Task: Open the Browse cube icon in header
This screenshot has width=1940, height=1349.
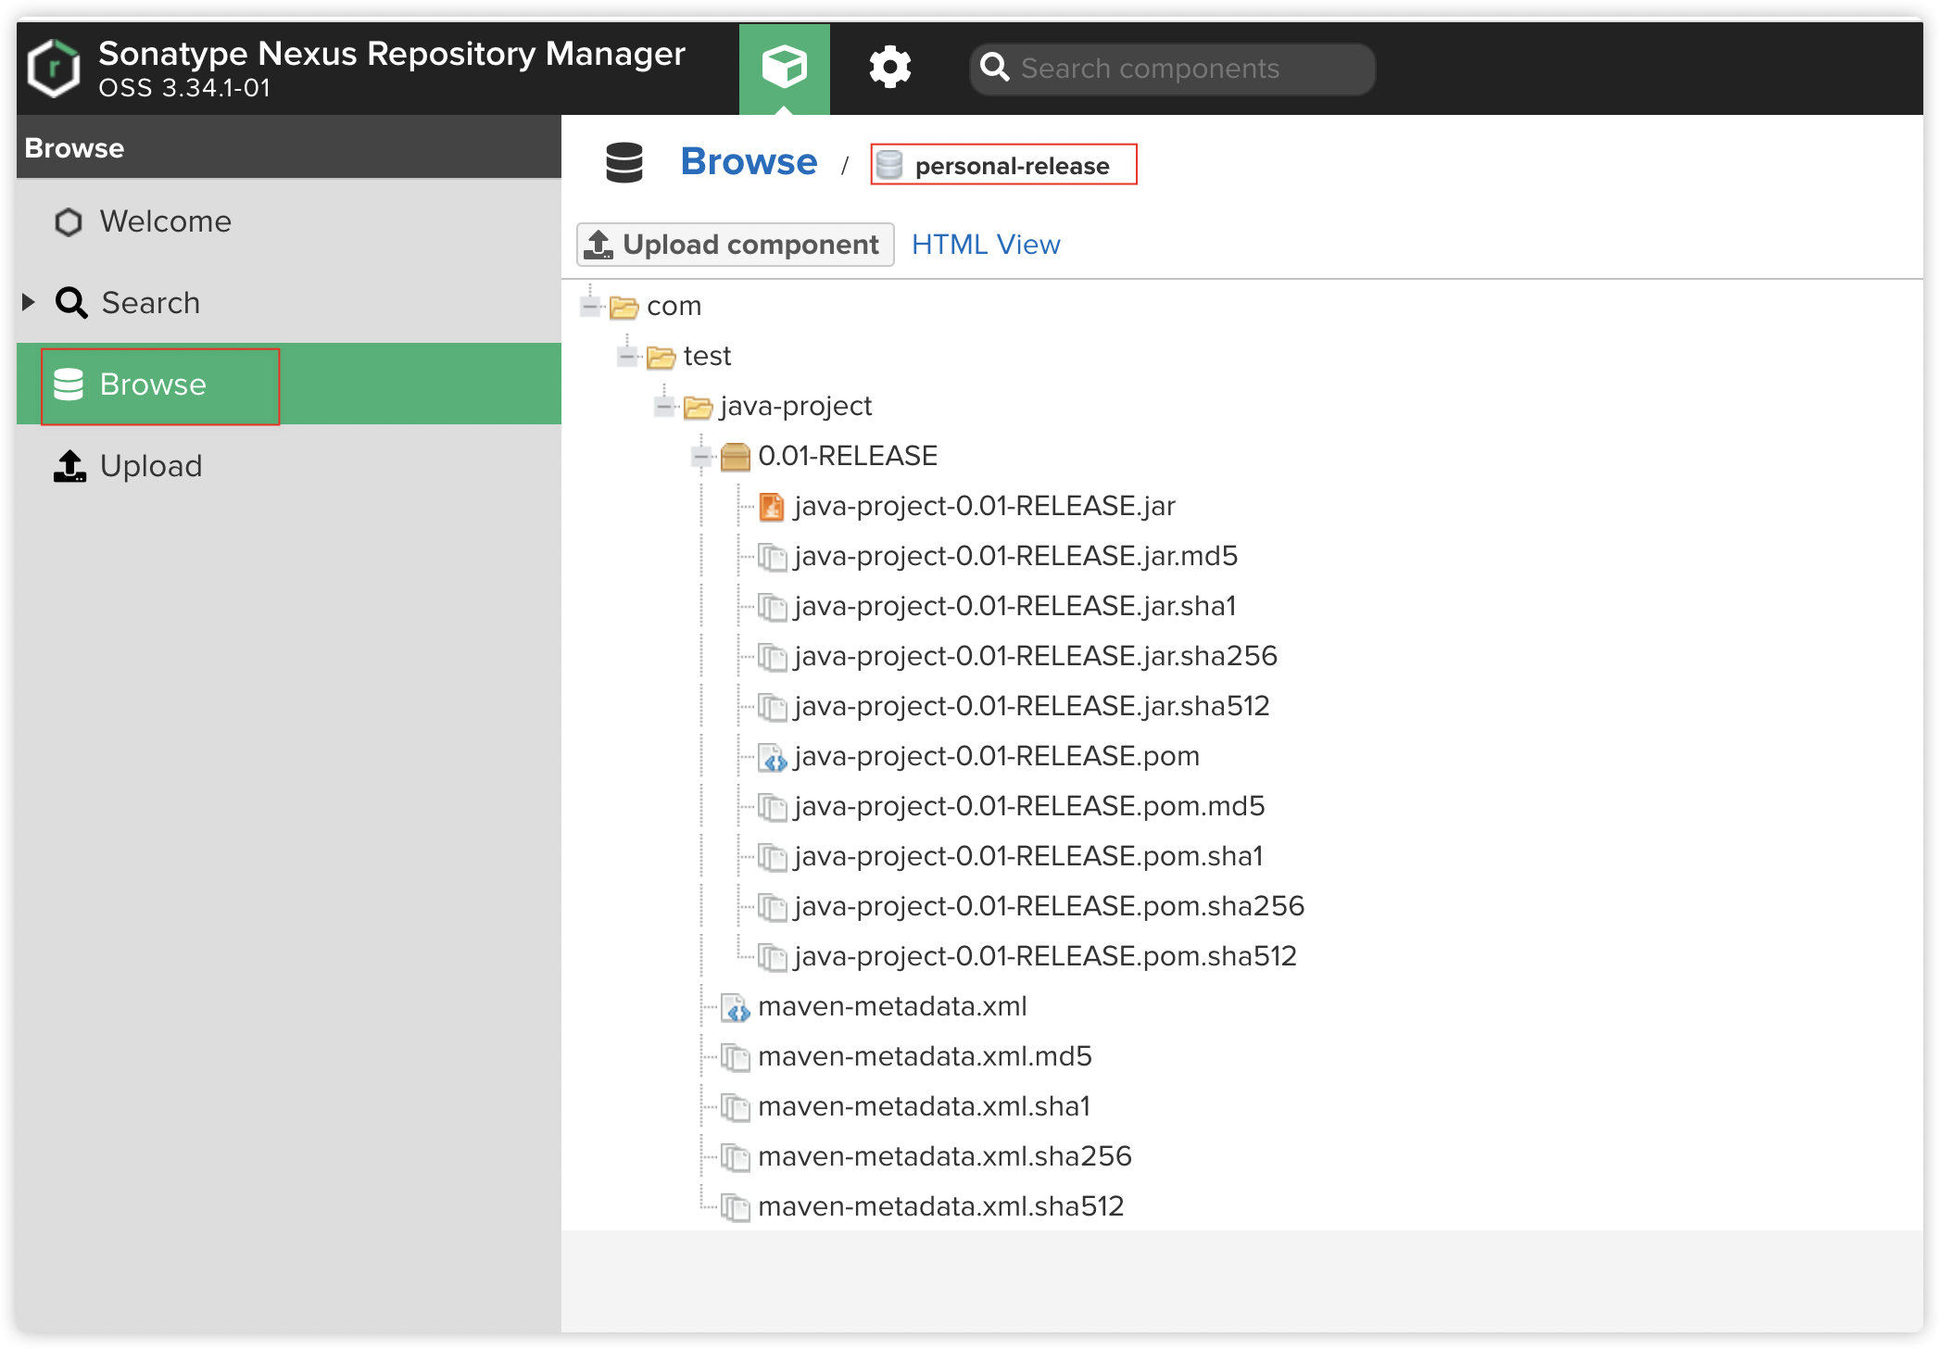Action: tap(784, 69)
